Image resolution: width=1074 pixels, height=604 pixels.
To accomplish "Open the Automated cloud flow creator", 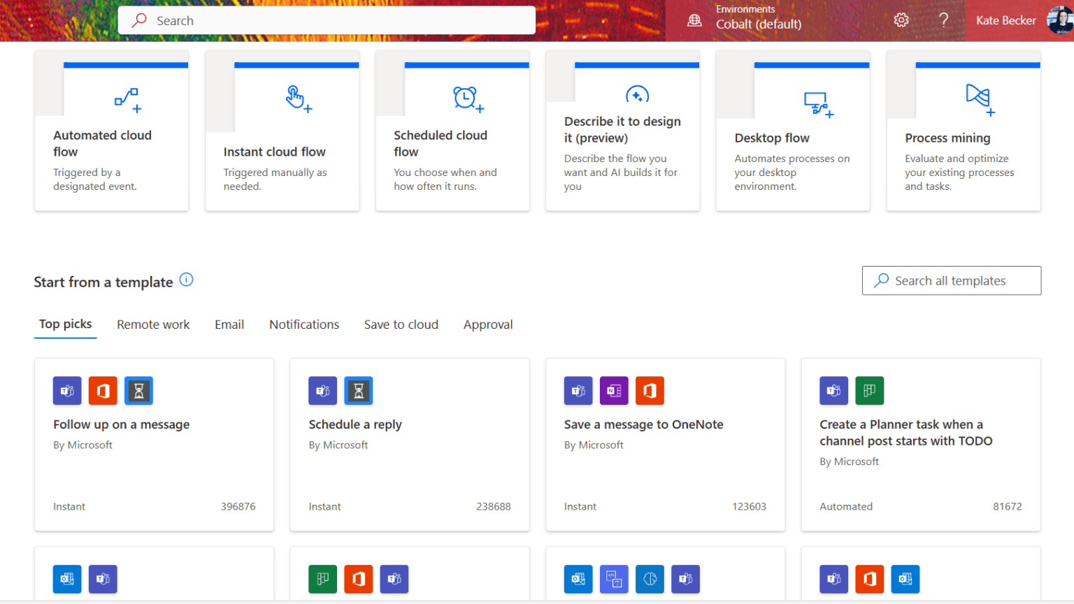I will 111,130.
